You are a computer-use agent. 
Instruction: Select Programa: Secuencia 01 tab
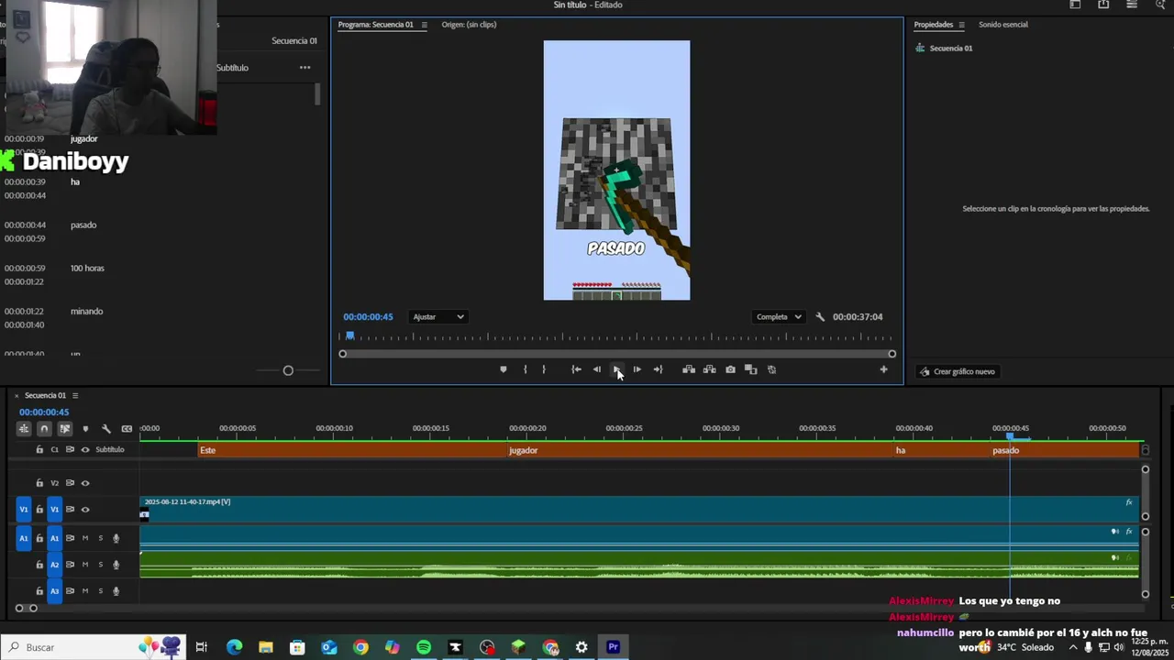[375, 25]
